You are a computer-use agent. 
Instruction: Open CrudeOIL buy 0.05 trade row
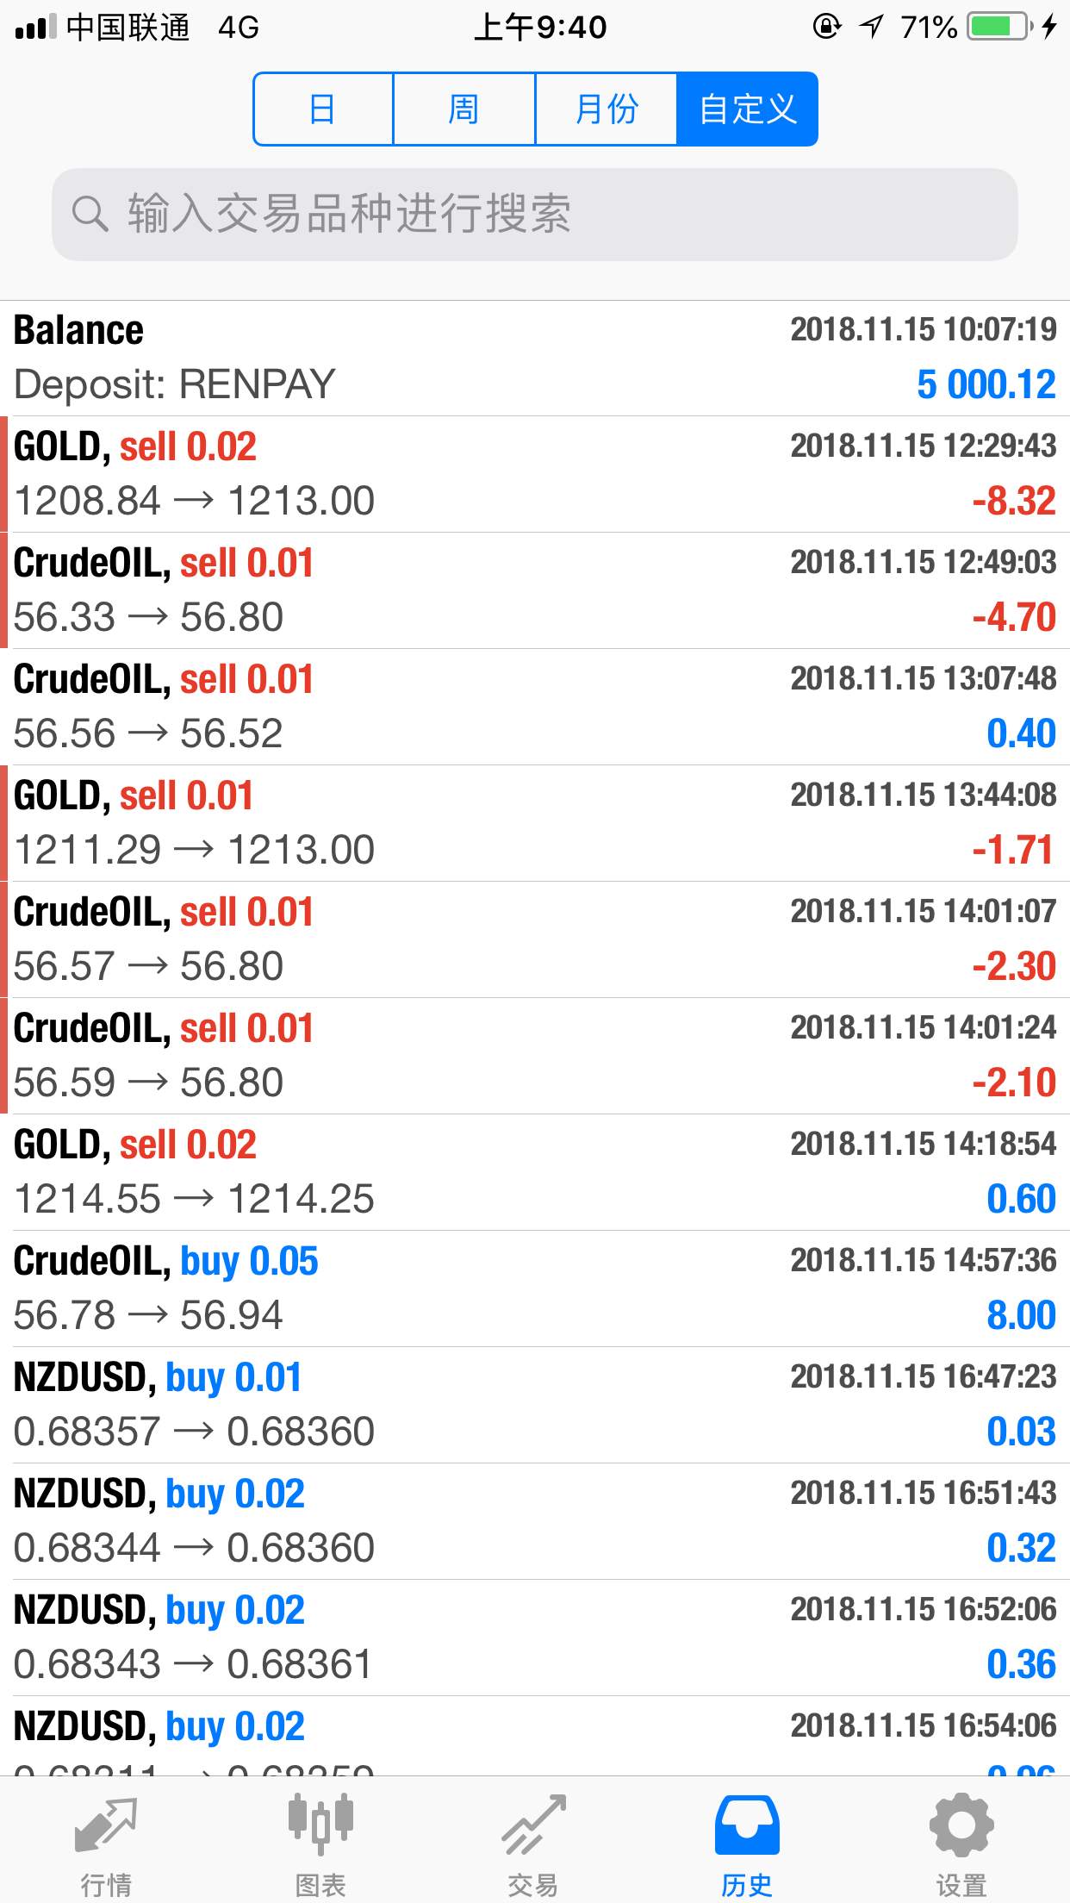(534, 1288)
